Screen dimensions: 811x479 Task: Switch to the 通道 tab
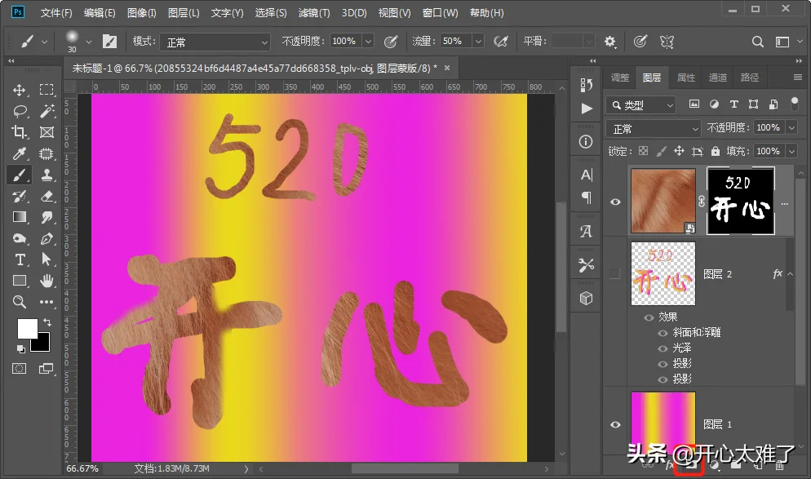point(717,78)
